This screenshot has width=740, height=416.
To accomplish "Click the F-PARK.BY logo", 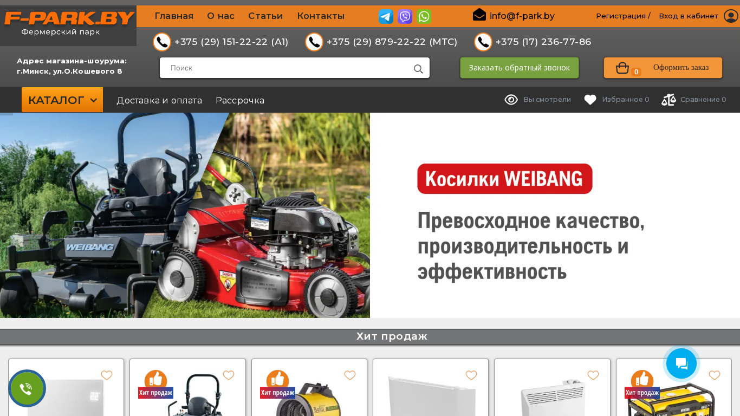I will coord(69,18).
